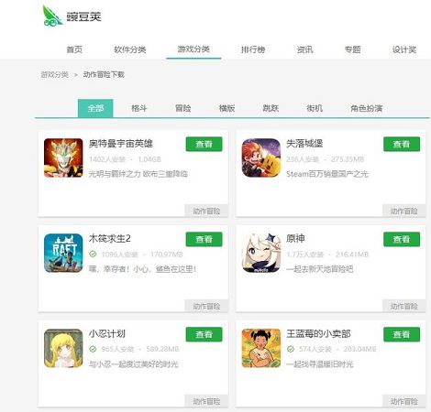Click 查看 button for 原神
The width and height of the screenshot is (431, 412).
(402, 239)
